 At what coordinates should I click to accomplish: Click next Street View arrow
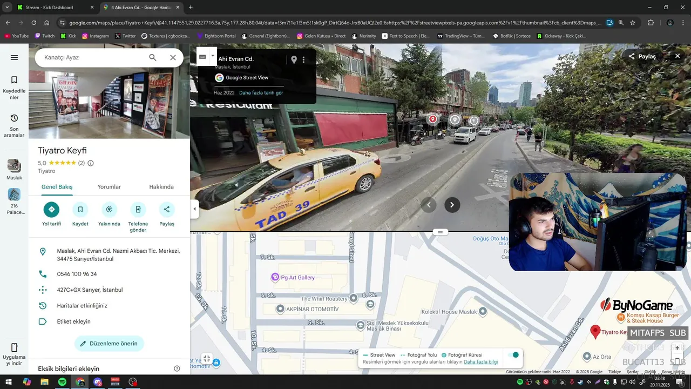[x=452, y=205]
